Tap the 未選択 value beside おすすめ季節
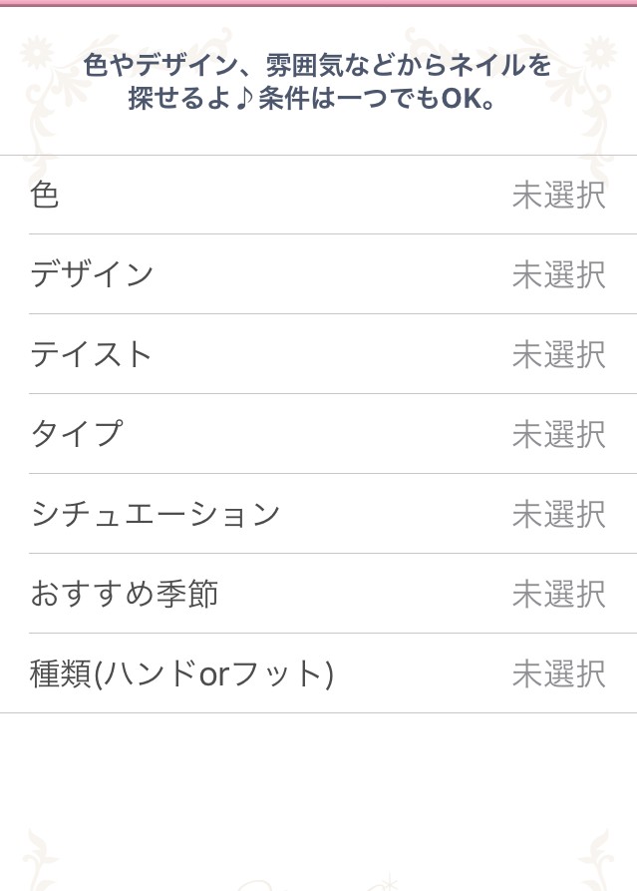This screenshot has height=891, width=637. (x=558, y=595)
